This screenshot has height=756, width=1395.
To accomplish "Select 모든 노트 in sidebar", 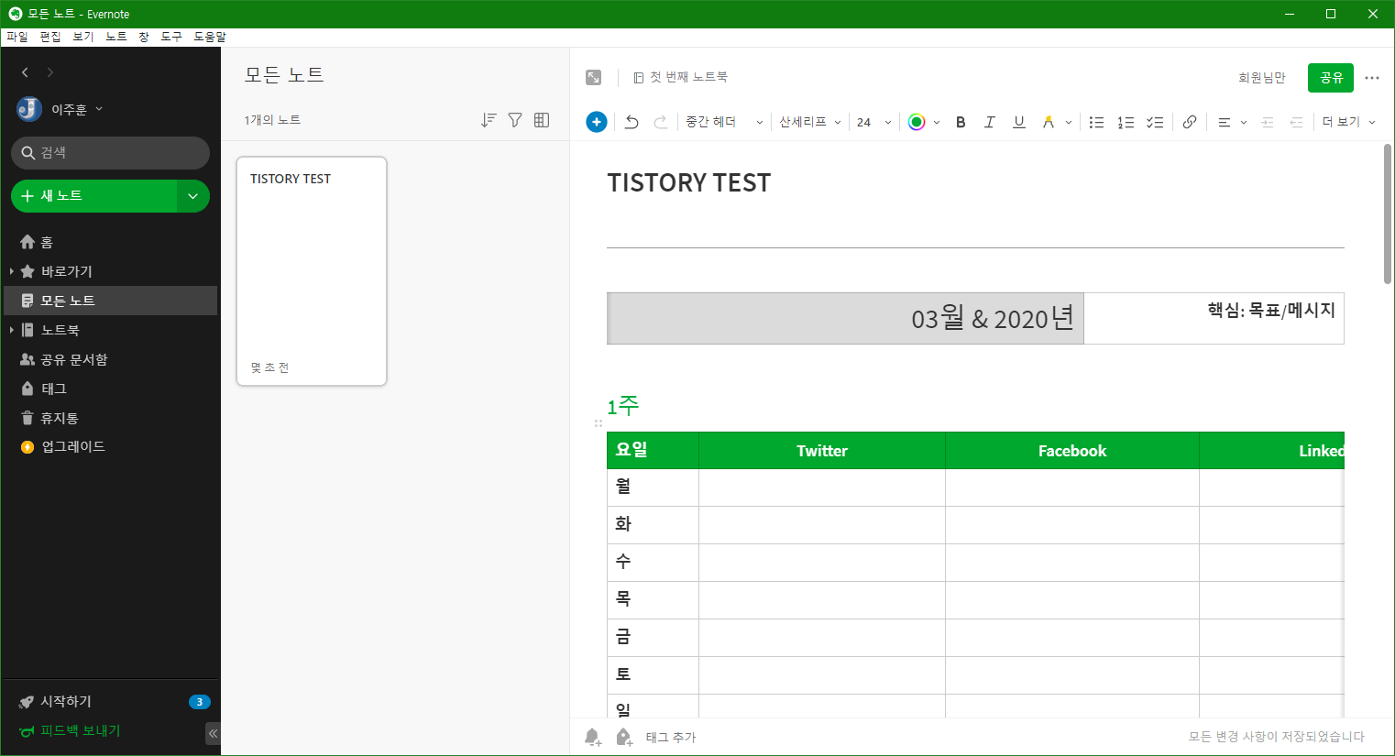I will click(x=110, y=301).
